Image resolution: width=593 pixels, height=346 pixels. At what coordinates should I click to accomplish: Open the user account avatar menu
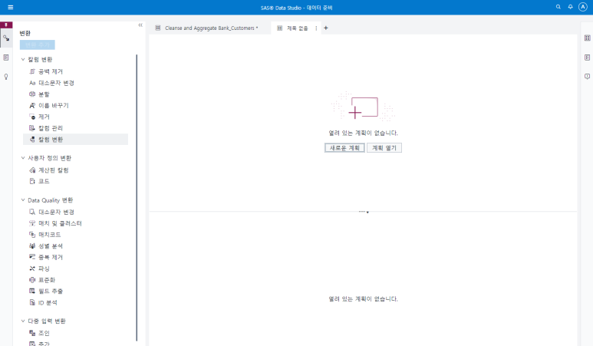[583, 7]
